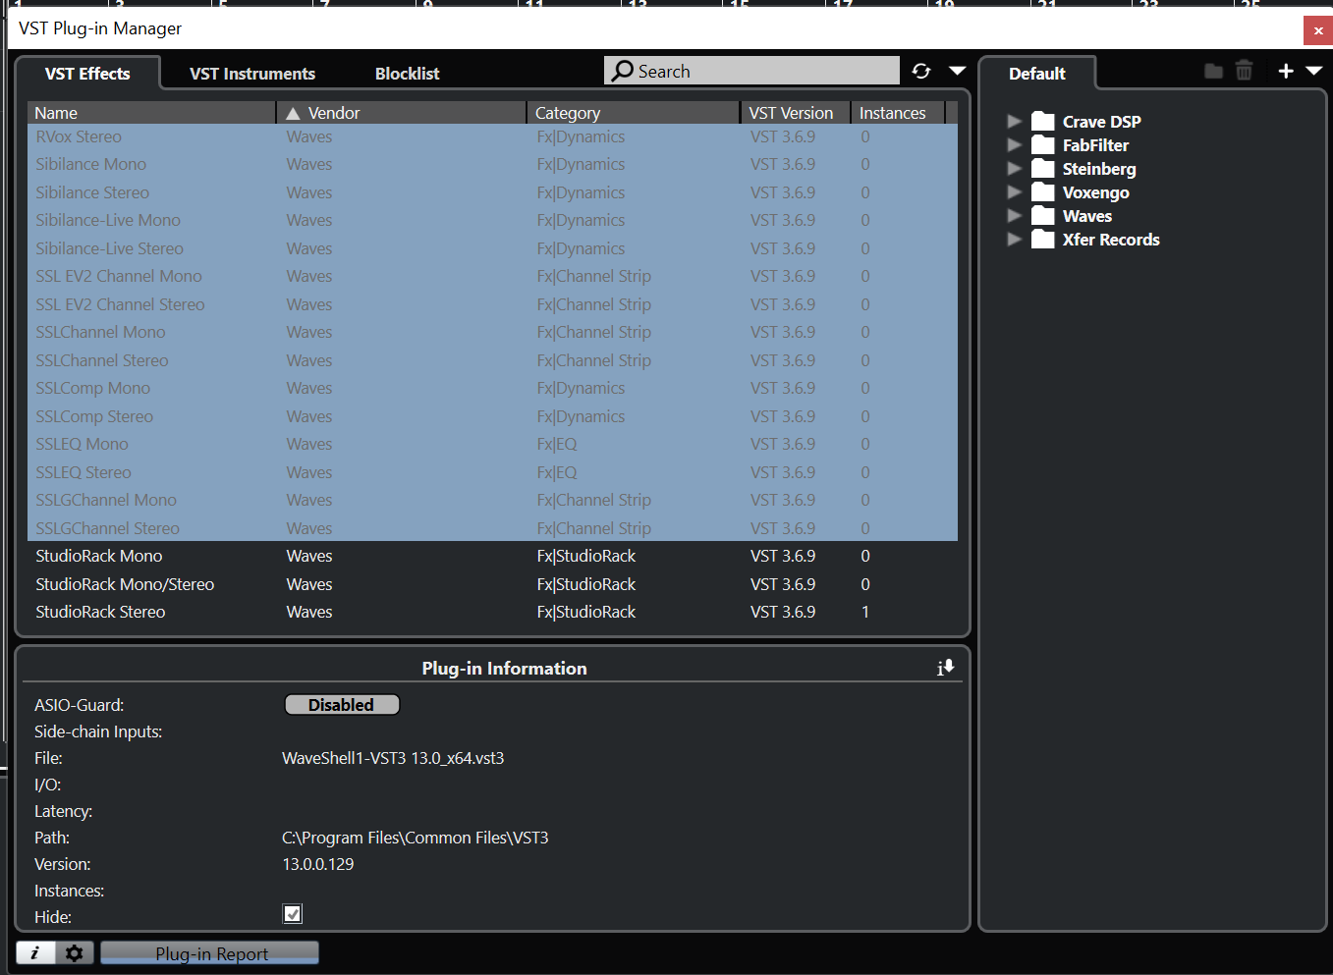
Task: Toggle the Plug-in Information pane info icon
Action: click(x=945, y=668)
